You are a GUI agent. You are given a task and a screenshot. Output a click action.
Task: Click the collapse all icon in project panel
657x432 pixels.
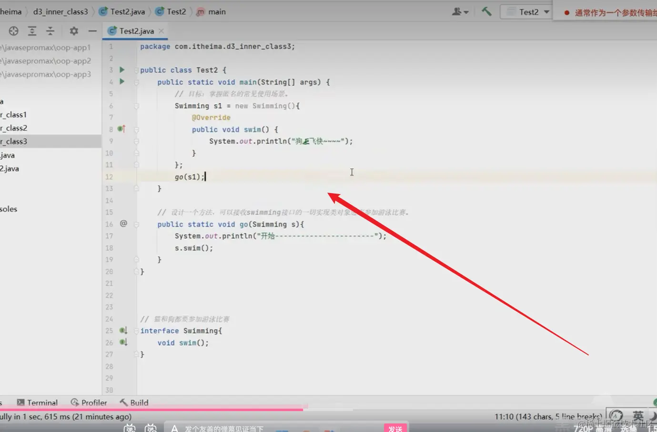pyautogui.click(x=50, y=31)
